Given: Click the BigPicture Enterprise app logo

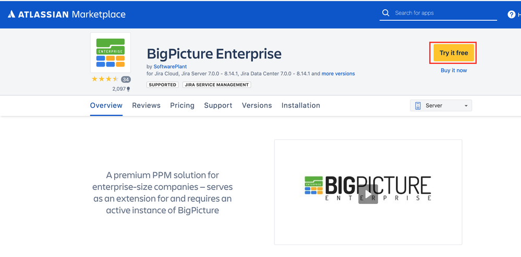Looking at the screenshot, I should tap(111, 53).
